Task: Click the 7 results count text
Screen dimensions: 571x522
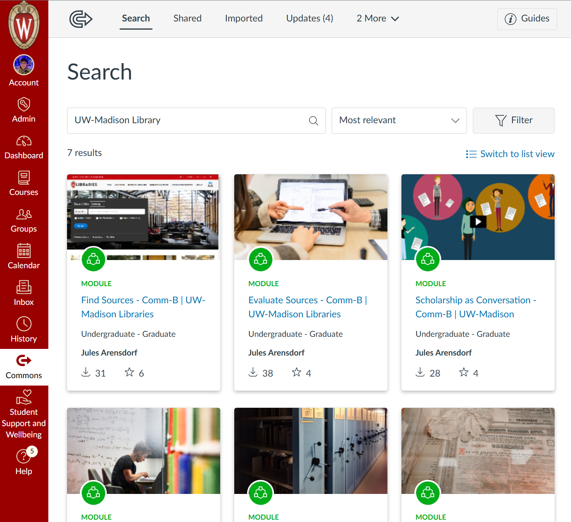Action: (x=85, y=153)
